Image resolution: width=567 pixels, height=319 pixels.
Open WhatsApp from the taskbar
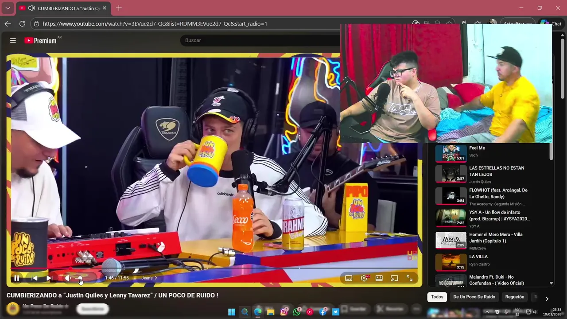[297, 312]
